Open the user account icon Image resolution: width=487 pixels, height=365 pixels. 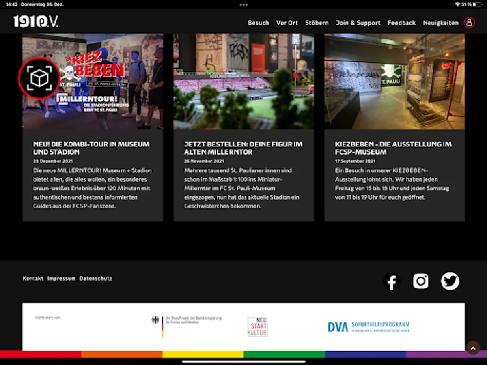tap(469, 22)
